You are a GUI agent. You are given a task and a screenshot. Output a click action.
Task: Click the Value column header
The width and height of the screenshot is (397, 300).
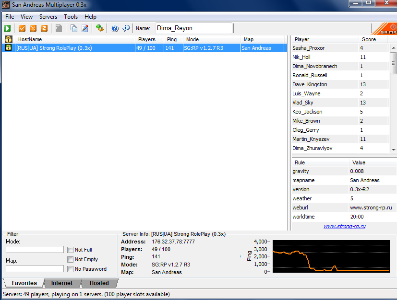(373, 162)
